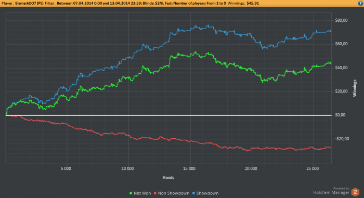Click the Powered by text
The width and height of the screenshot is (364, 198).
(x=341, y=189)
